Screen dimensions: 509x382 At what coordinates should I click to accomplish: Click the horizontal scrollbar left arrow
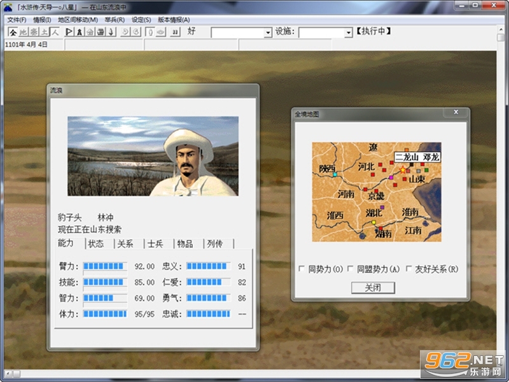8,374
